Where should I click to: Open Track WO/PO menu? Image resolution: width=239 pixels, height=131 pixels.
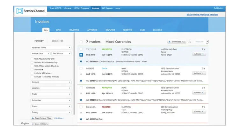point(55,8)
